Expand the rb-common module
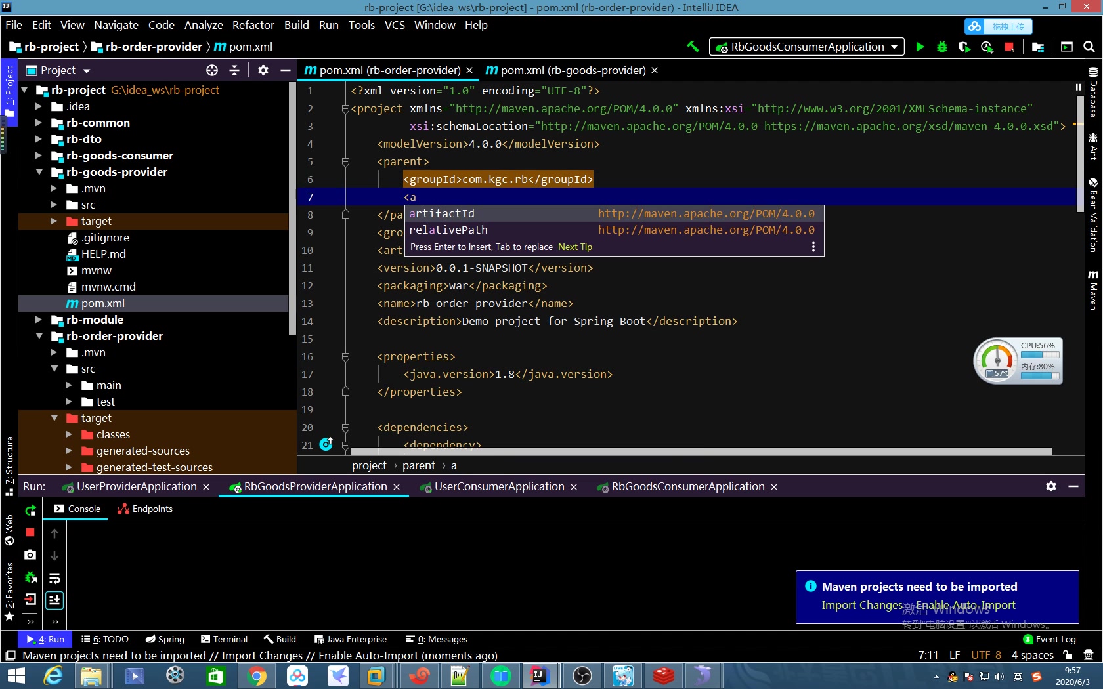1103x689 pixels. [38, 123]
